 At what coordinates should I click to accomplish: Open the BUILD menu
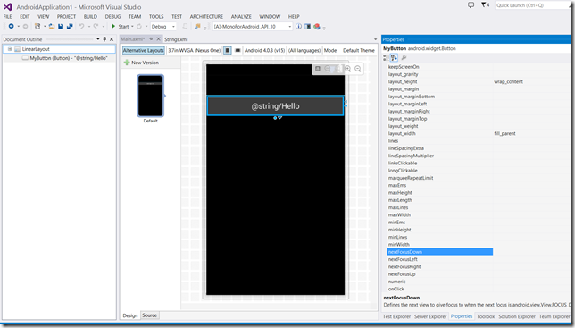point(90,16)
